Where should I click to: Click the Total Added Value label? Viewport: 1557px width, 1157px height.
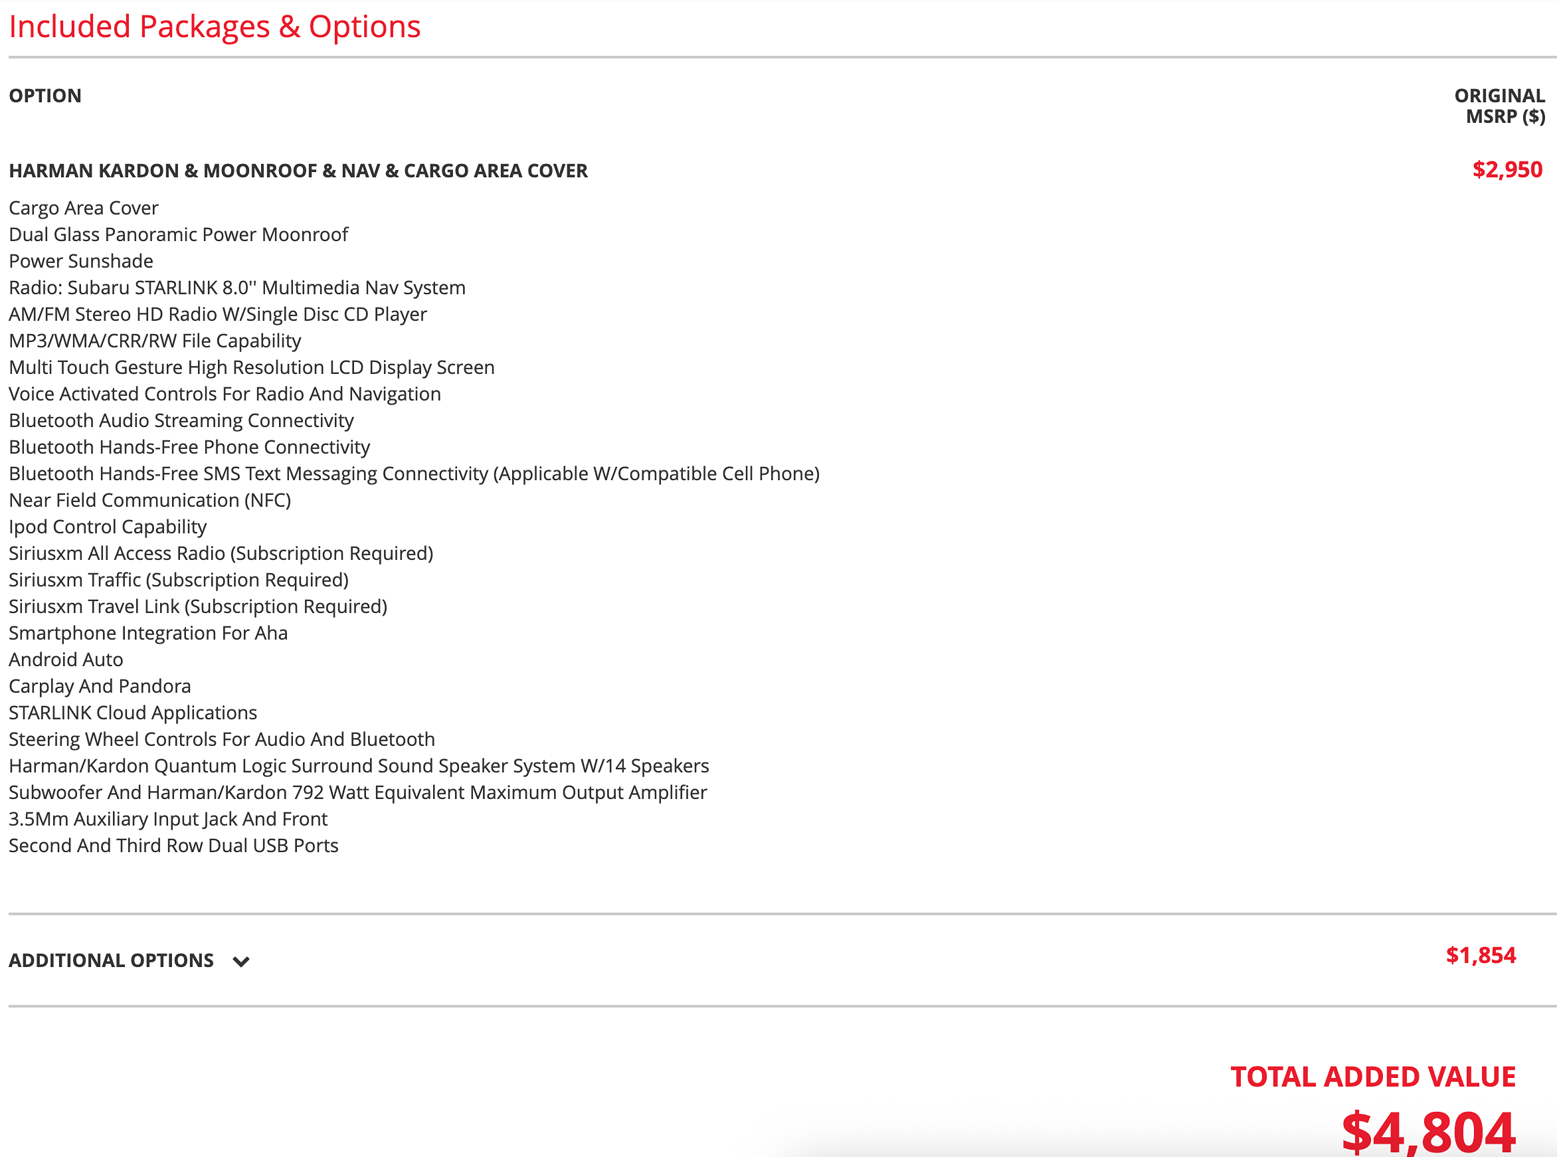(x=1373, y=1077)
